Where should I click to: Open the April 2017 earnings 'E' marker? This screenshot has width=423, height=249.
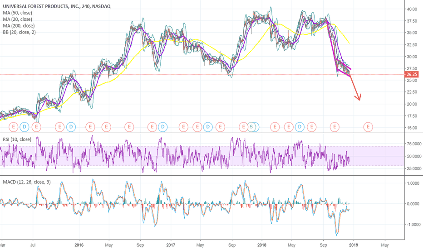coord(197,126)
